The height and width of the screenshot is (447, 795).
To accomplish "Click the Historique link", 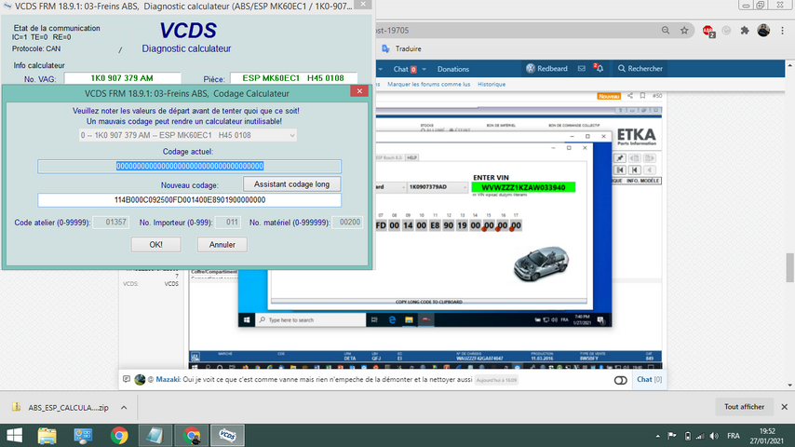I will click(492, 84).
